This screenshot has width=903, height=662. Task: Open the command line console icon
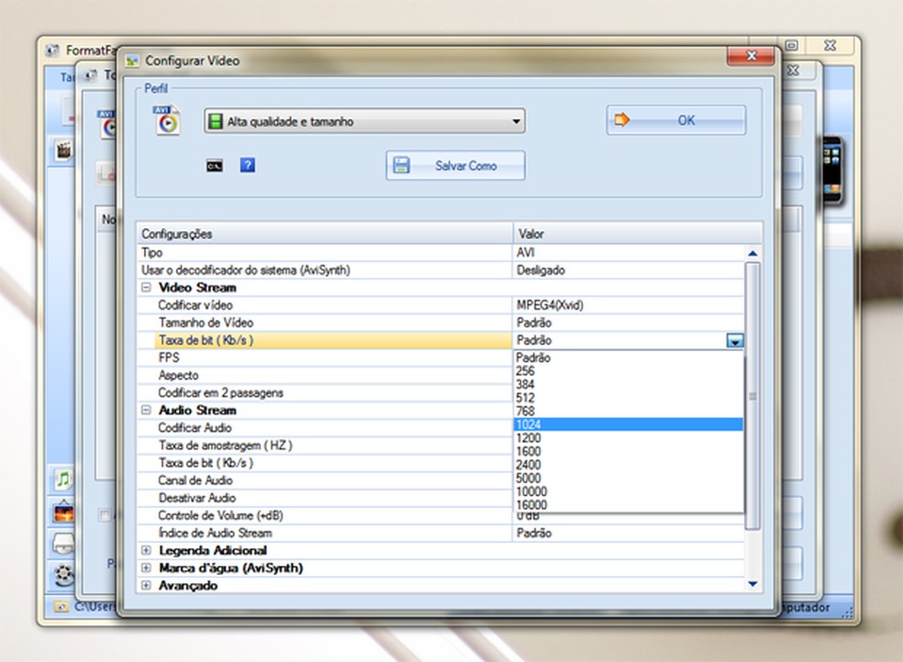(x=214, y=166)
